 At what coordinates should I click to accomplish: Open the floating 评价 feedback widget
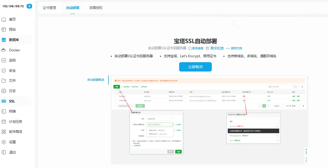click(x=306, y=159)
